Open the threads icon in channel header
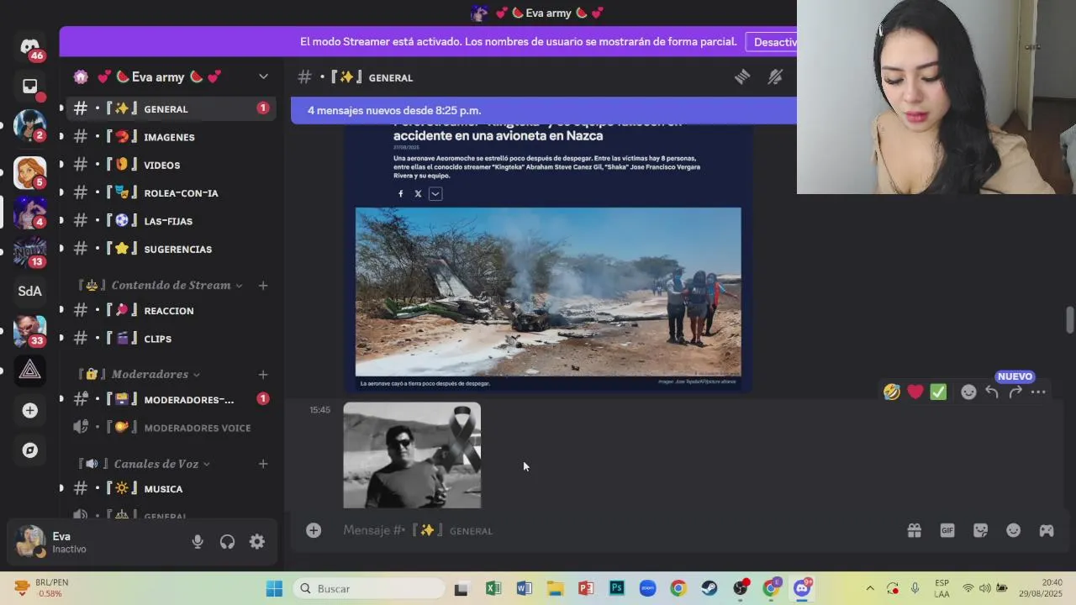Image resolution: width=1076 pixels, height=605 pixels. coord(742,77)
